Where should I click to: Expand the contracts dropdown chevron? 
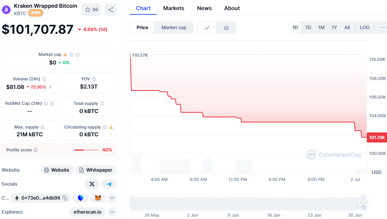(x=112, y=198)
